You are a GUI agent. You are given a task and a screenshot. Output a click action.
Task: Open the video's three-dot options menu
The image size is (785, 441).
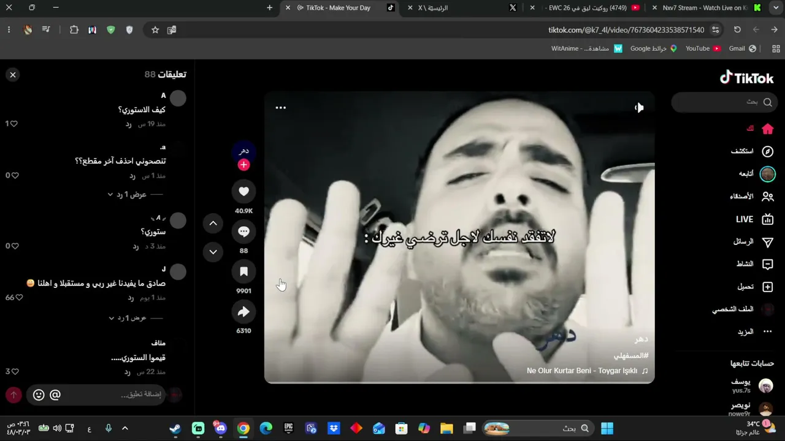pos(281,108)
